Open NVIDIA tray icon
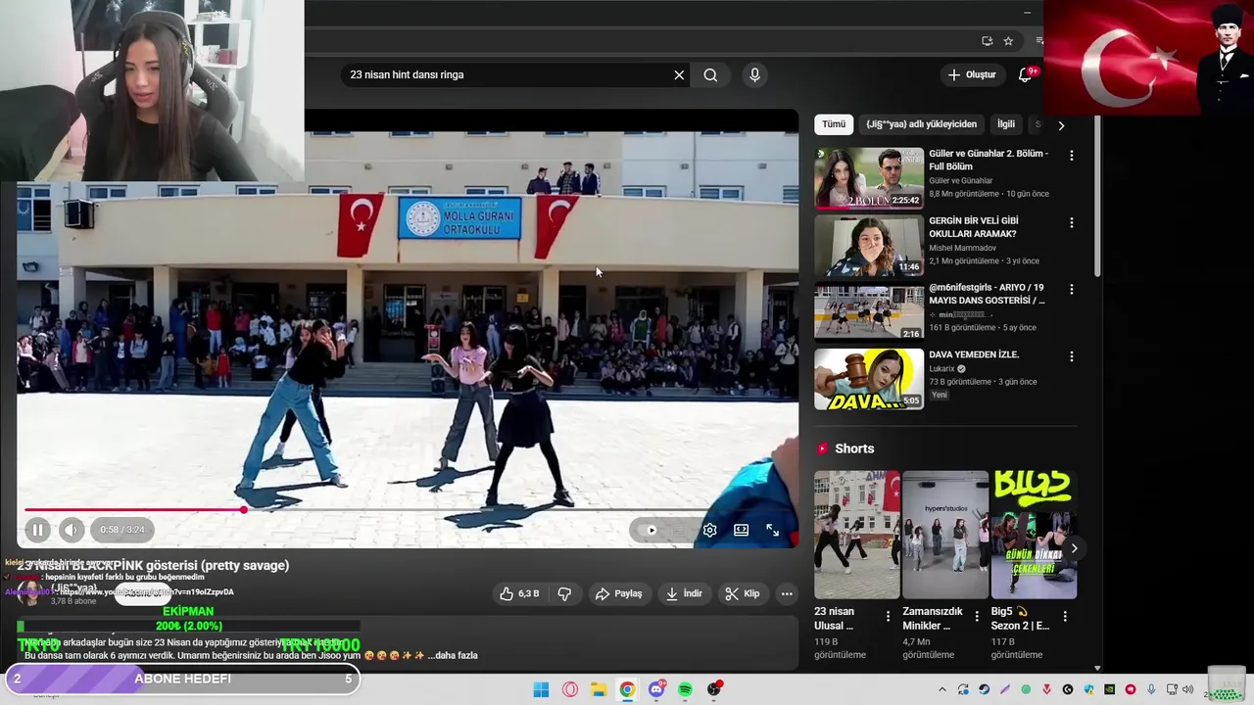The height and width of the screenshot is (705, 1254). [x=1109, y=689]
